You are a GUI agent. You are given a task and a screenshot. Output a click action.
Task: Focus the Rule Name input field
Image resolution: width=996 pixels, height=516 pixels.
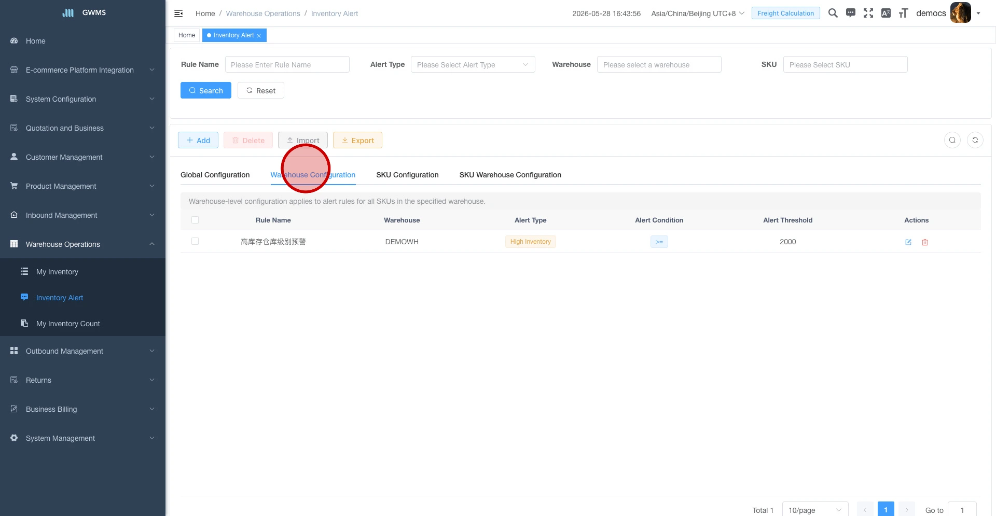click(287, 64)
